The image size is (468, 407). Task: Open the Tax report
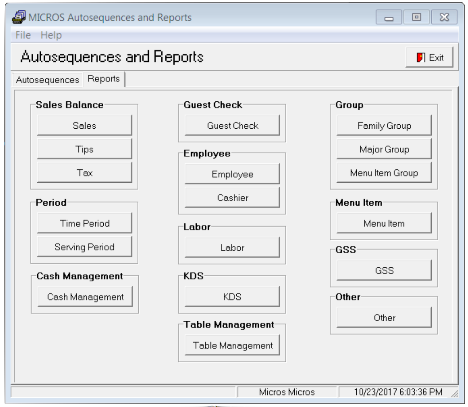tap(85, 173)
